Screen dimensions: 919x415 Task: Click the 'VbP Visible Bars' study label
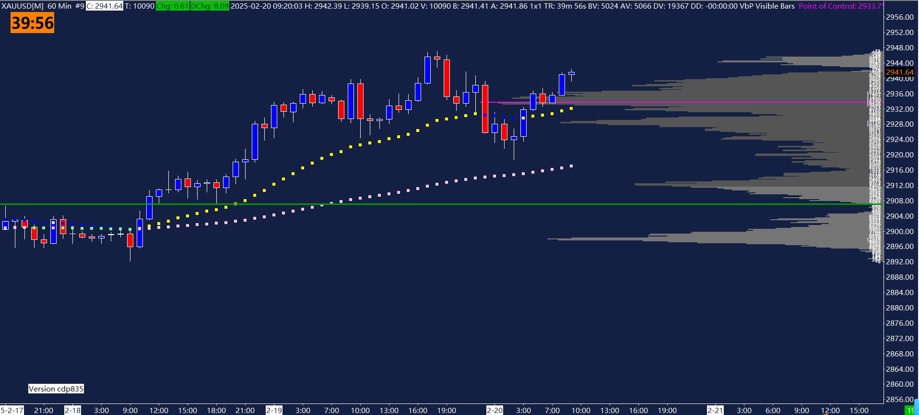click(767, 6)
